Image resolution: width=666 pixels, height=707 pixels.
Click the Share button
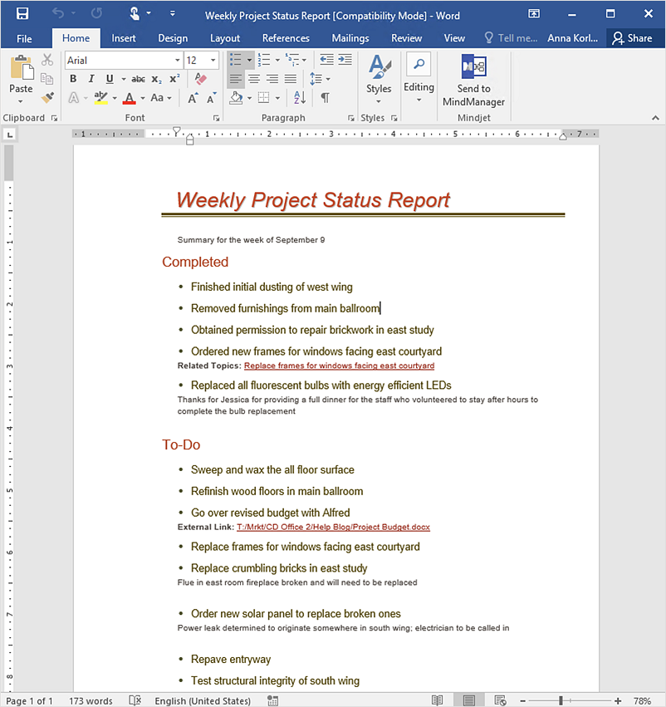coord(632,38)
